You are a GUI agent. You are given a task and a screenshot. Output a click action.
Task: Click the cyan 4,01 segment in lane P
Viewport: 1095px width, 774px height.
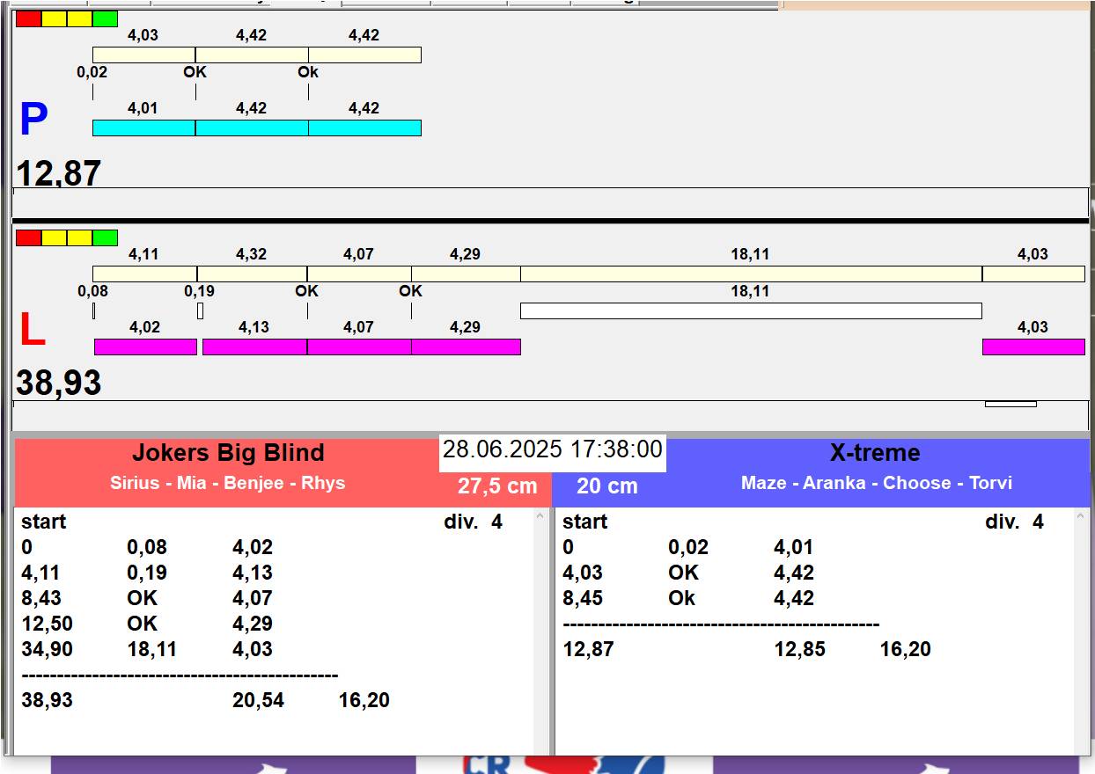(x=143, y=128)
